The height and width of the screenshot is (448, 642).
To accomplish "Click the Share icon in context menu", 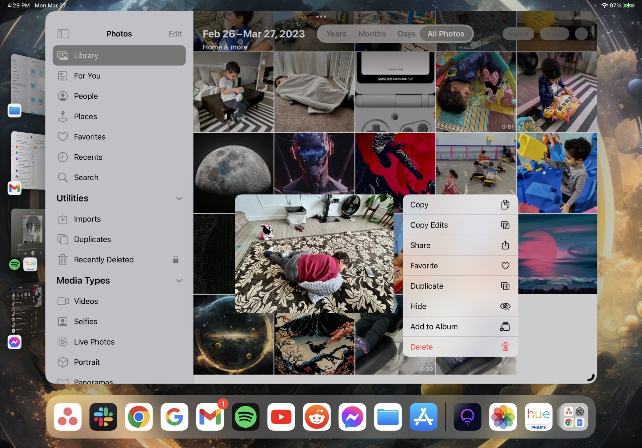I will click(505, 245).
